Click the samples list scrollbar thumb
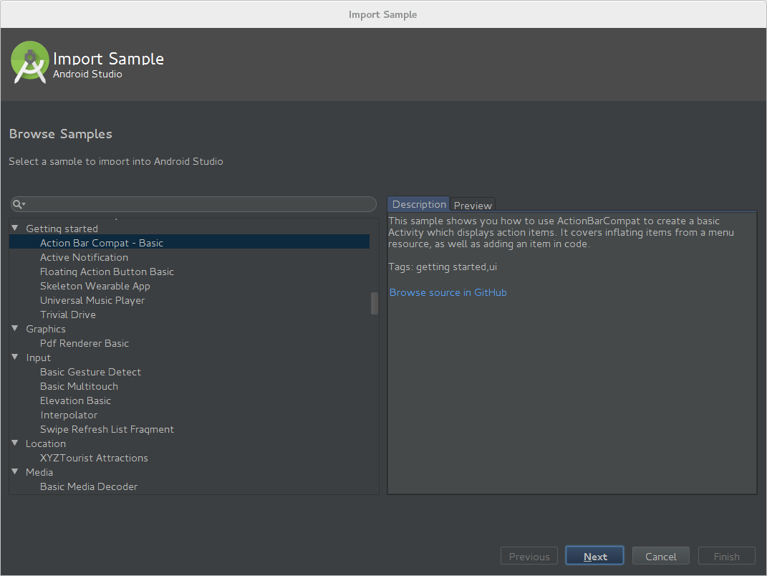The image size is (767, 576). pos(375,304)
